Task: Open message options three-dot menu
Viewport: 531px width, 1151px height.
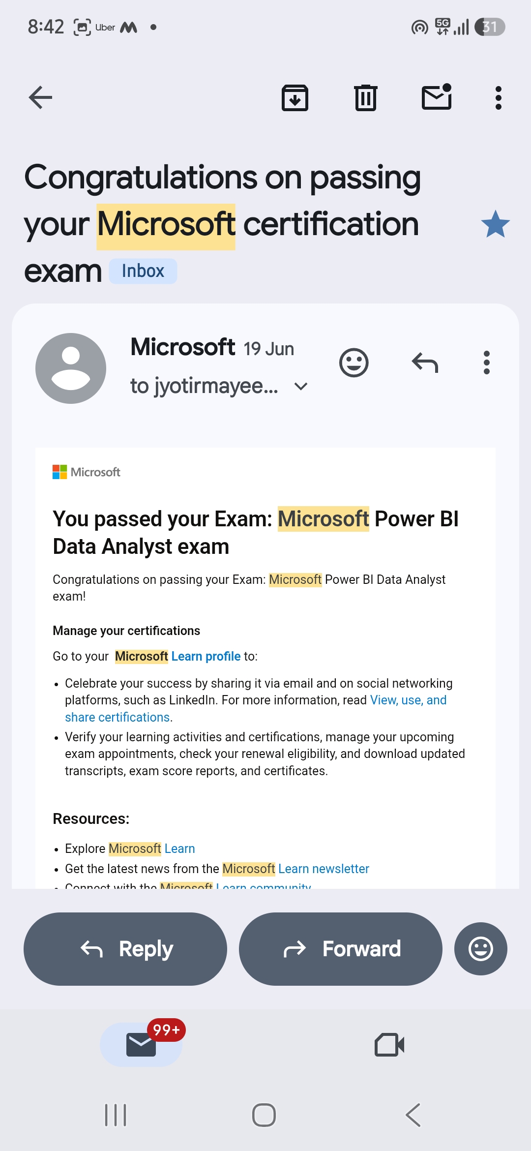Action: tap(487, 363)
